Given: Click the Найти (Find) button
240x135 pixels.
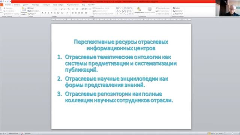Looking at the screenshot, I should tap(176, 8).
